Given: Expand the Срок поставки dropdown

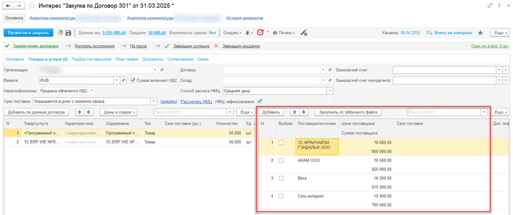Looking at the screenshot, I should coord(154,101).
